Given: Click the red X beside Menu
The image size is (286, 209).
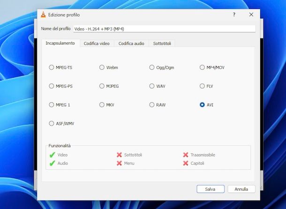Looking at the screenshot, I should tap(119, 163).
